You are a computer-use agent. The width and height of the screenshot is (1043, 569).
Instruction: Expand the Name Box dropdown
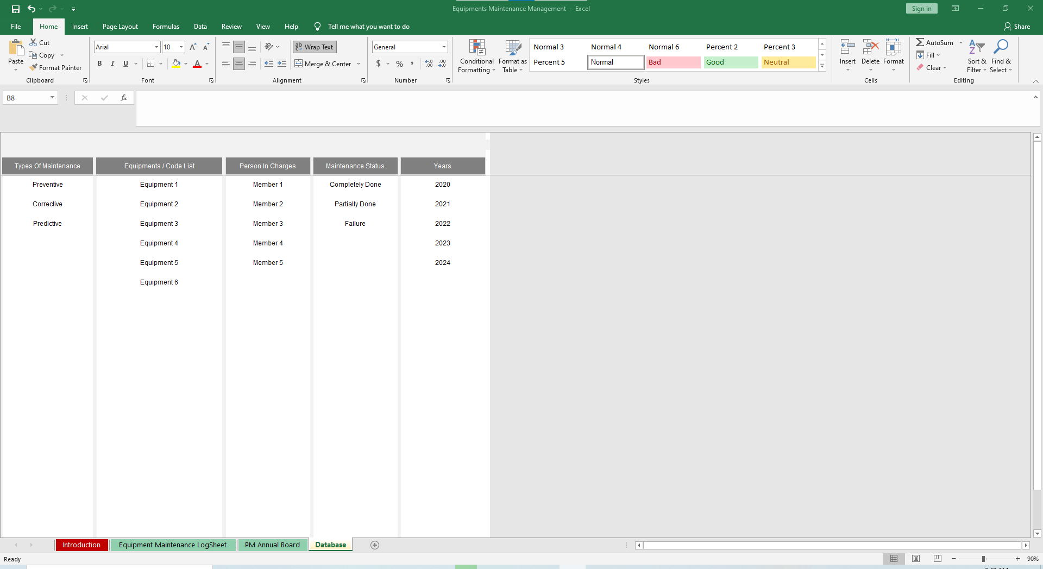pyautogui.click(x=52, y=98)
